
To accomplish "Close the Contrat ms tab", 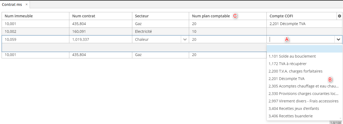I will (26, 5).
